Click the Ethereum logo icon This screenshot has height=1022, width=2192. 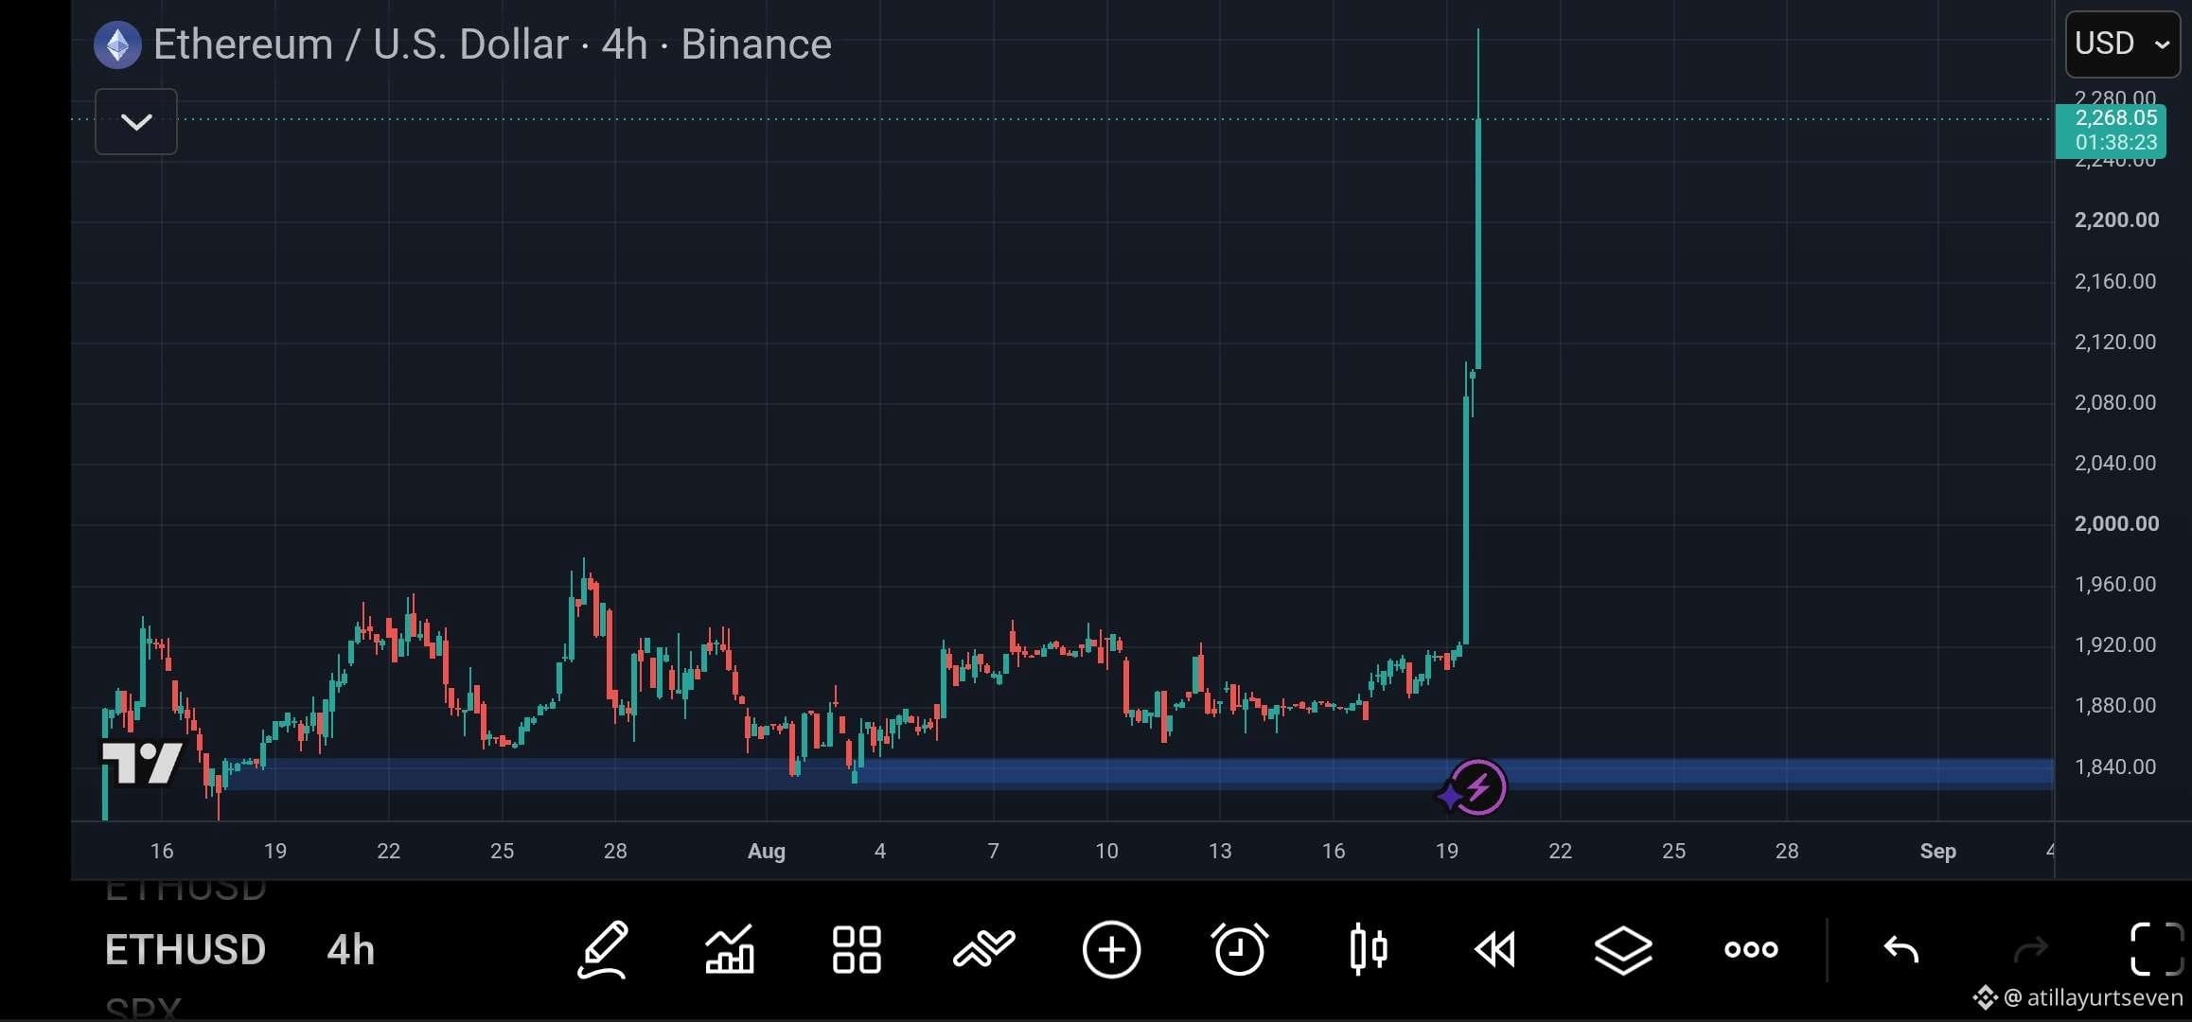(117, 44)
